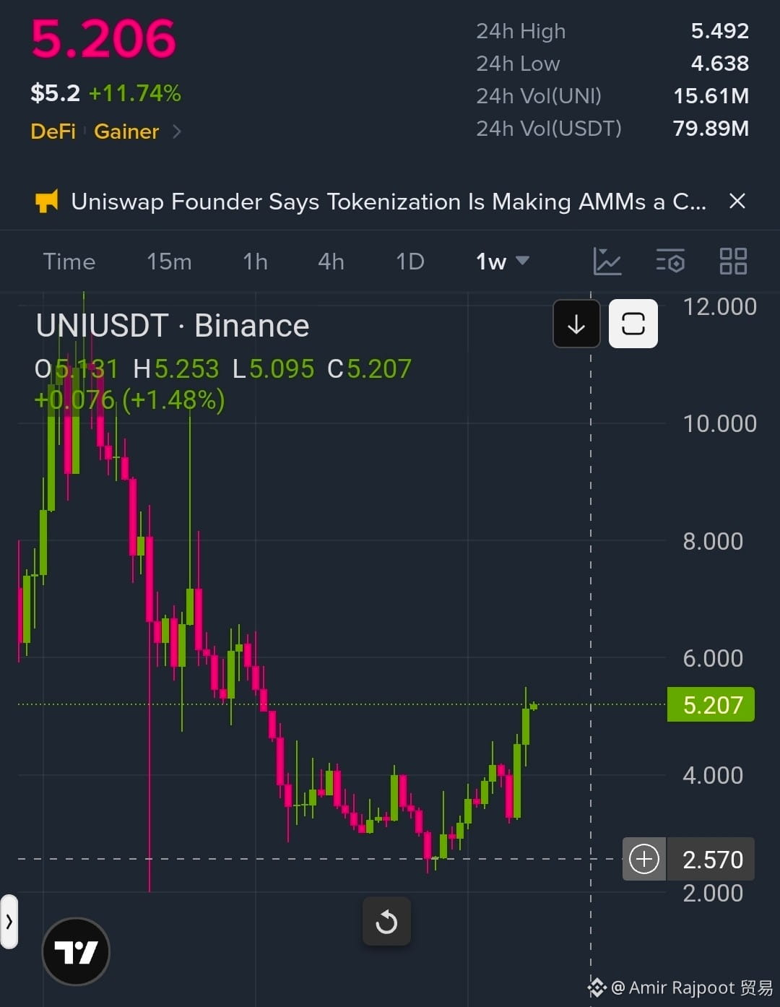Tap the UNIUSDT · Binance chart title
780x1007 pixels.
(x=173, y=326)
